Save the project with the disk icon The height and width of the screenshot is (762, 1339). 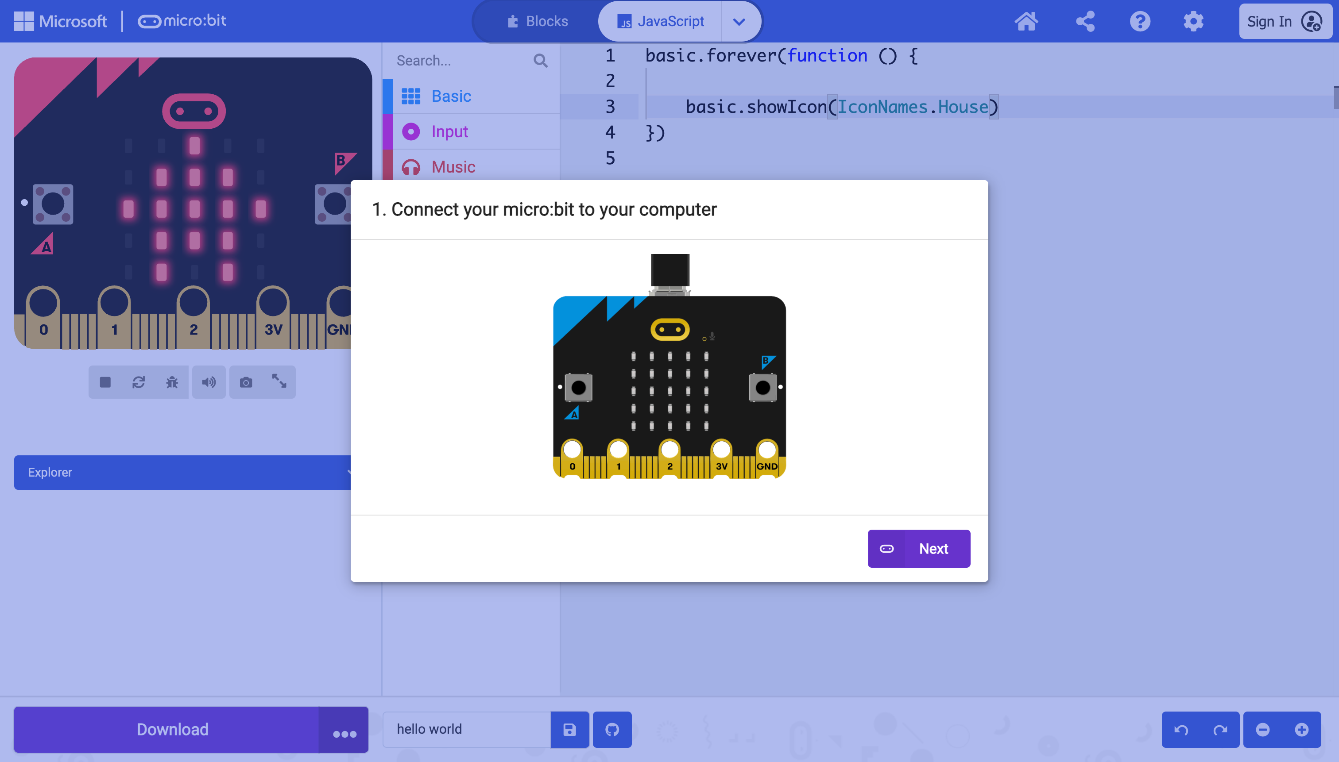(570, 729)
